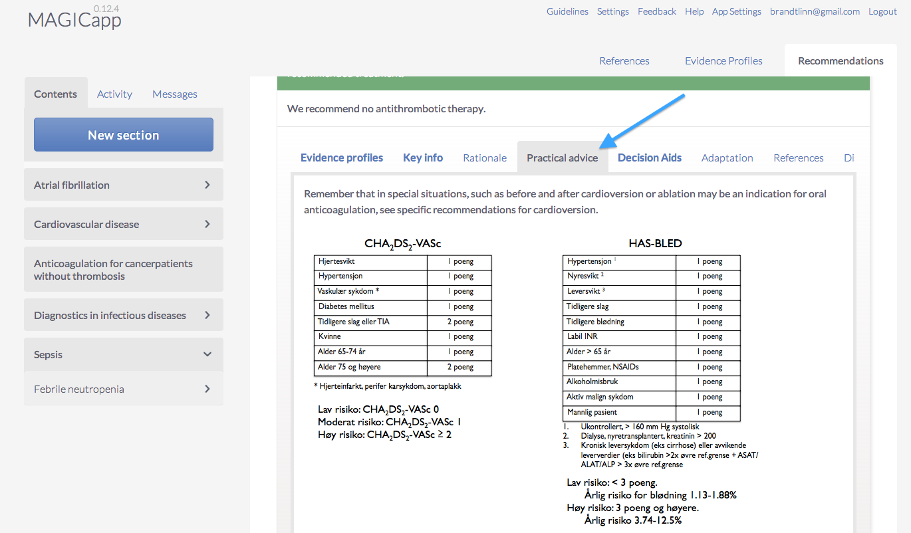Viewport: 911px width, 533px height.
Task: Click the Labil INR row
Action: pos(652,336)
